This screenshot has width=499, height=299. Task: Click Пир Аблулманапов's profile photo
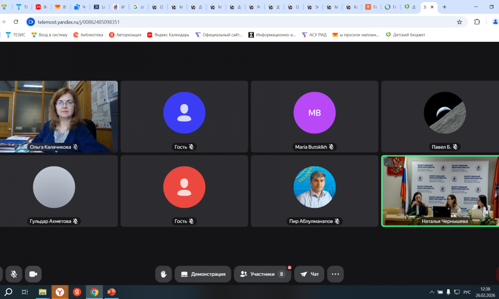pyautogui.click(x=314, y=187)
